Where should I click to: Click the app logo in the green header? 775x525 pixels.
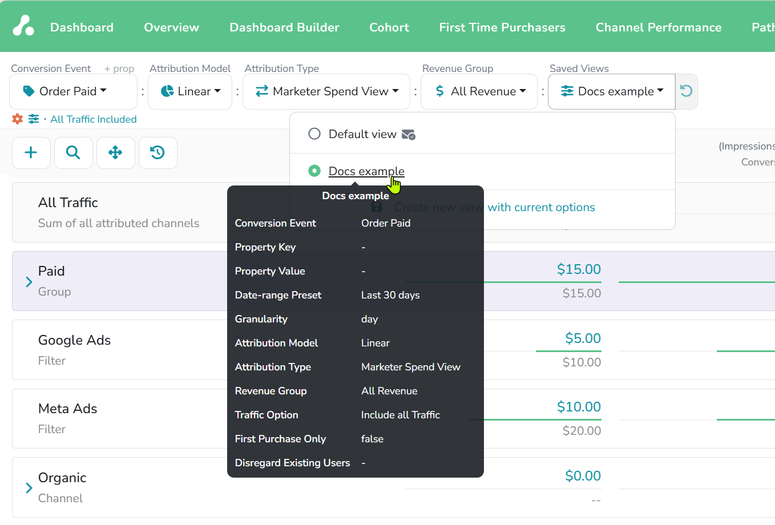tap(23, 26)
